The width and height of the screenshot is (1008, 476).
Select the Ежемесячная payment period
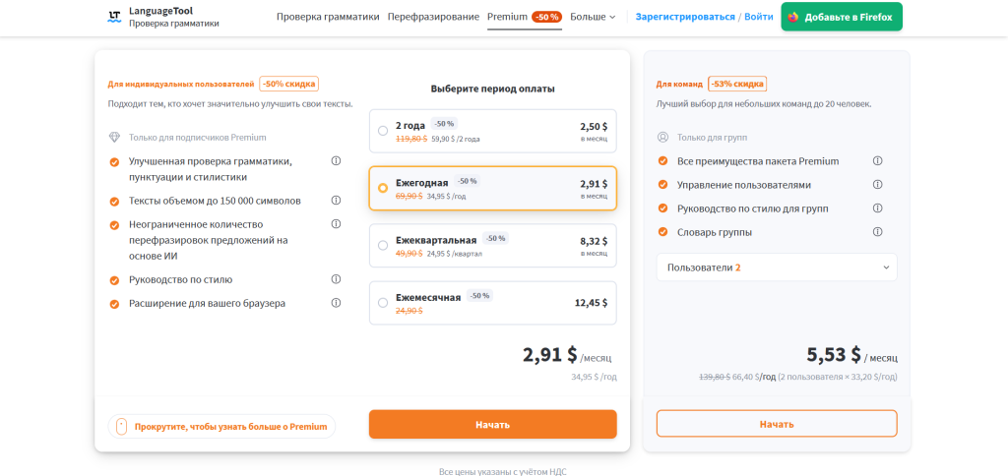[493, 303]
